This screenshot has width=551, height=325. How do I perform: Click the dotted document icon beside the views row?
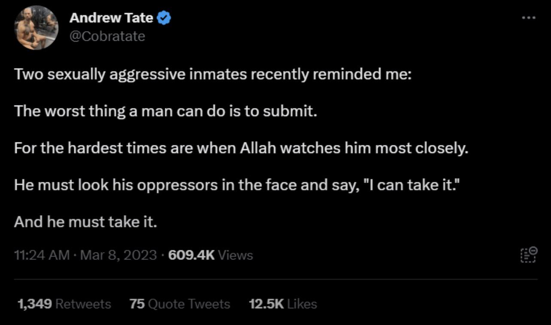click(x=529, y=254)
